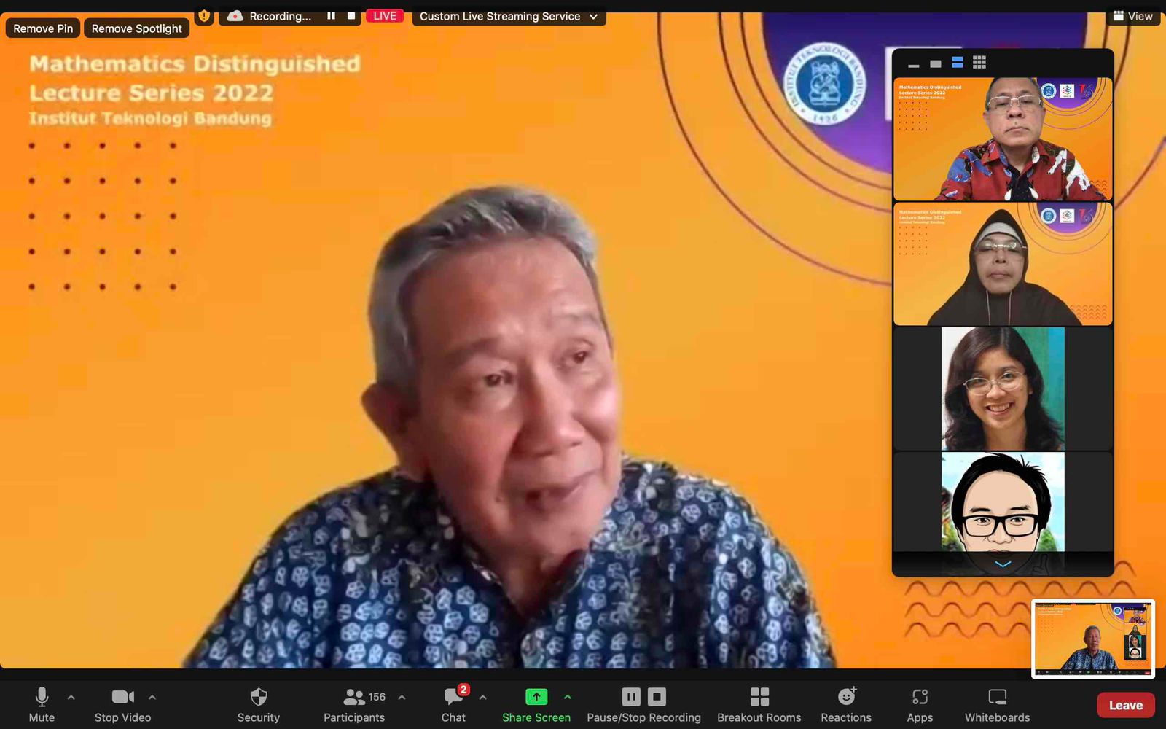The image size is (1166, 729).
Task: Click the orange security warning icon
Action: (x=204, y=15)
